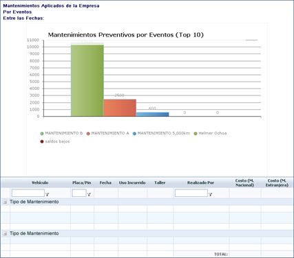The image size is (294, 258).
Task: Sort by Fecha column header
Action: pyautogui.click(x=105, y=183)
